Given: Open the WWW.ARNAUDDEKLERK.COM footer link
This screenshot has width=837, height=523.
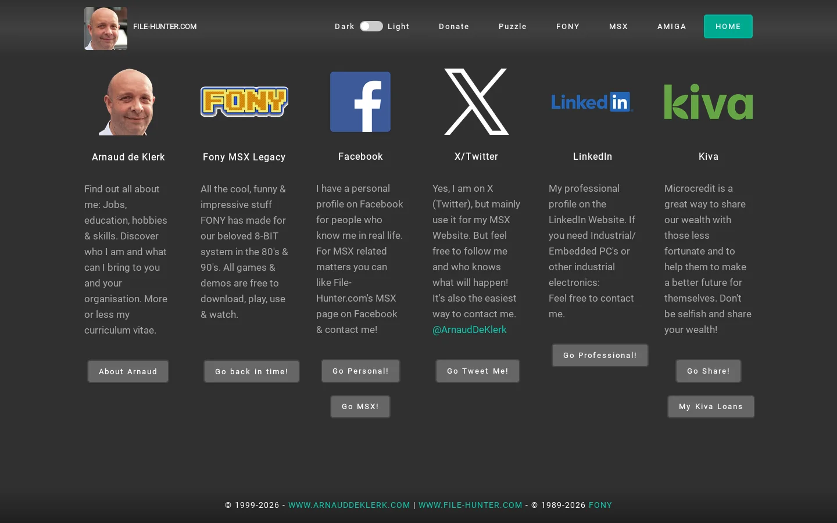Looking at the screenshot, I should coord(349,505).
